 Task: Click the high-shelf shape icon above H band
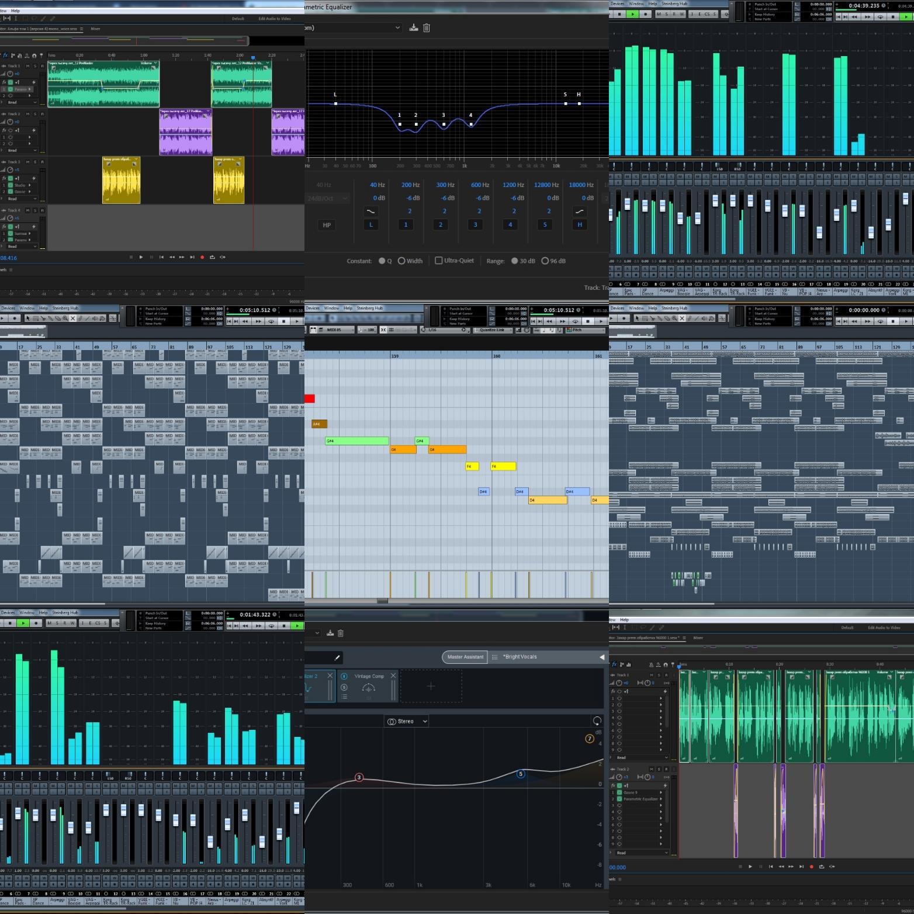(x=579, y=211)
